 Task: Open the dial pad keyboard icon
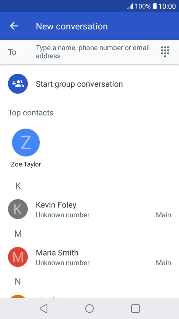(x=165, y=52)
